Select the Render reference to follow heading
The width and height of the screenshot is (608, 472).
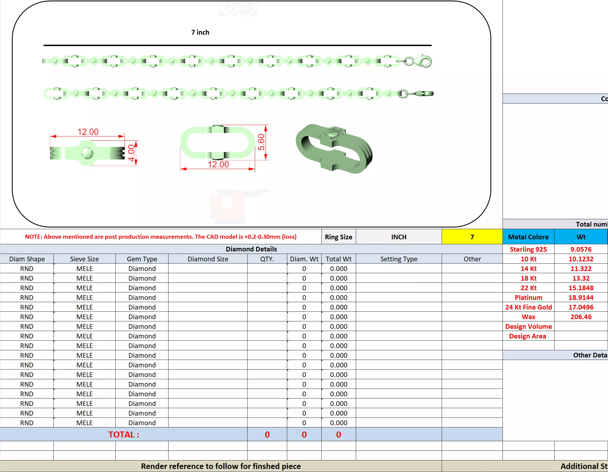tap(221, 466)
